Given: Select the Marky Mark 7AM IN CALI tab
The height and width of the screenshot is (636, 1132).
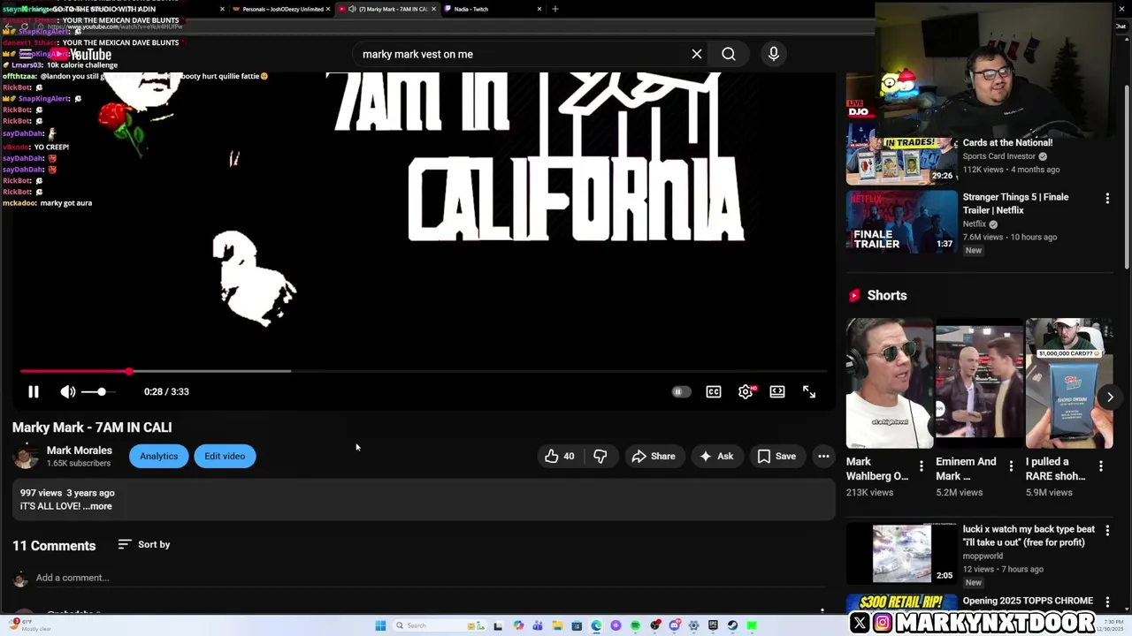Looking at the screenshot, I should pyautogui.click(x=389, y=9).
